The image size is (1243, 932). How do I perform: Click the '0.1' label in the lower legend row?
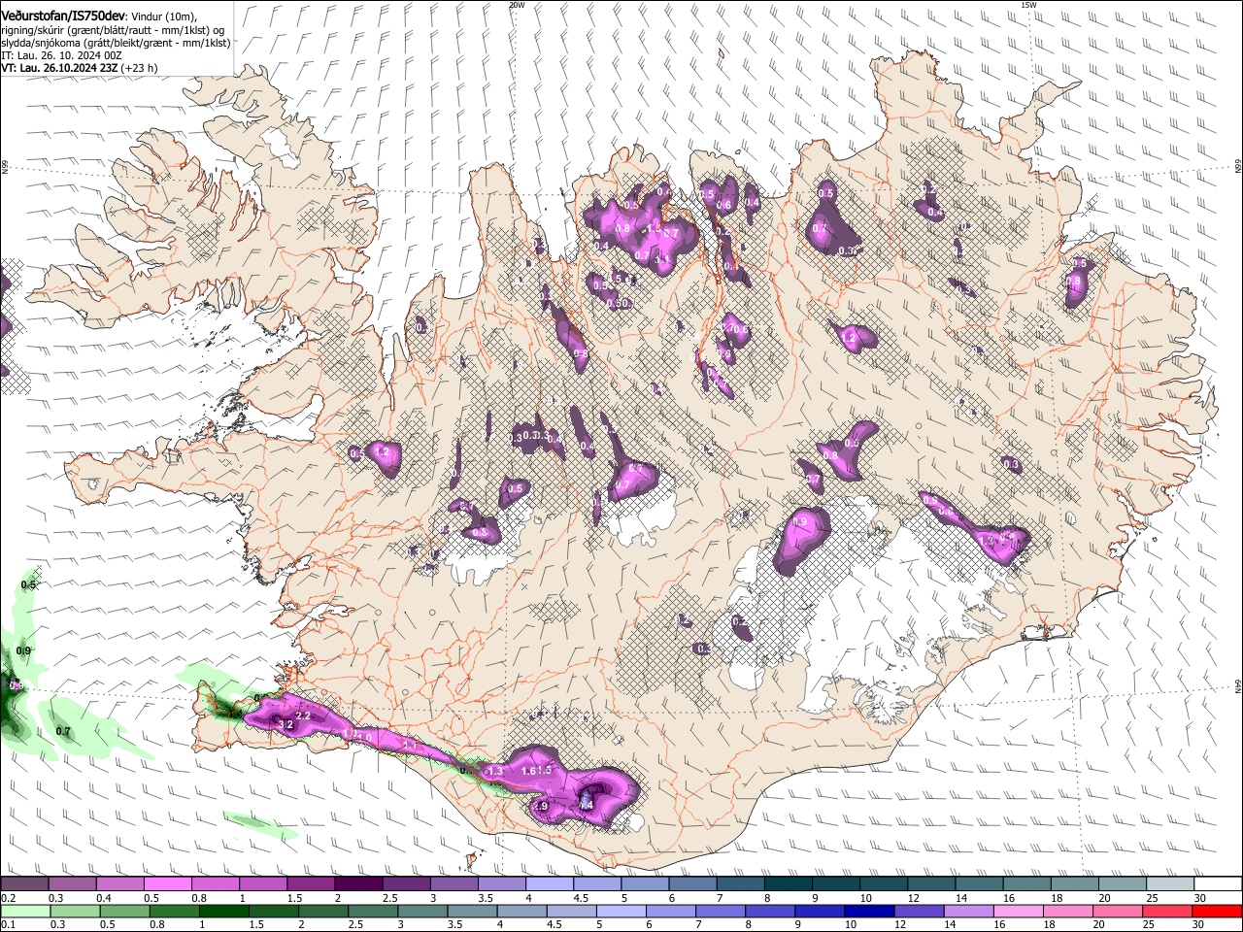(9, 924)
